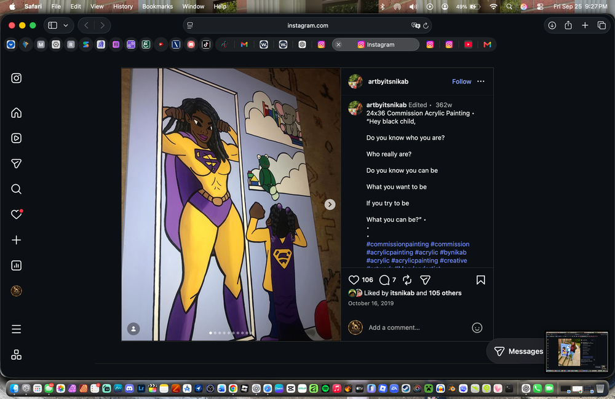Expand sidebar tab group dropdown arrow

(66, 25)
